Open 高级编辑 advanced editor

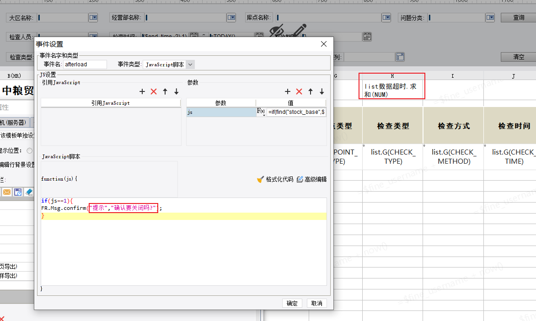(x=312, y=179)
